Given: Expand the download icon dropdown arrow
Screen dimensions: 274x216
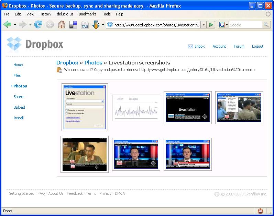Looking at the screenshot, I should (103, 25).
